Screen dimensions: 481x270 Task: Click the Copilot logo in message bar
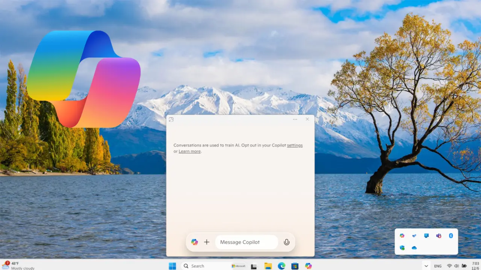click(194, 242)
